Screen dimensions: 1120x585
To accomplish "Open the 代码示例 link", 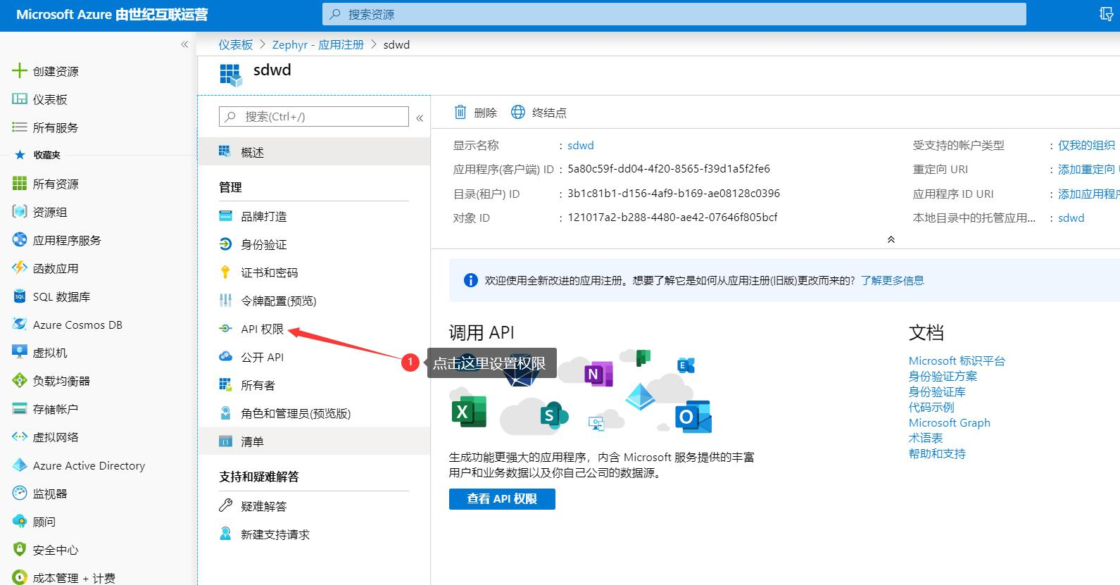I will click(x=931, y=407).
